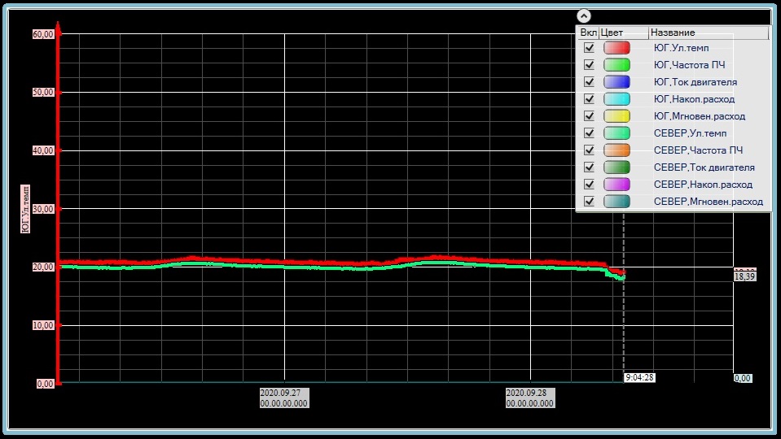Screen dimensions: 781x439
Task: Click the 0,00 label on red Y-axis
Action: click(46, 384)
